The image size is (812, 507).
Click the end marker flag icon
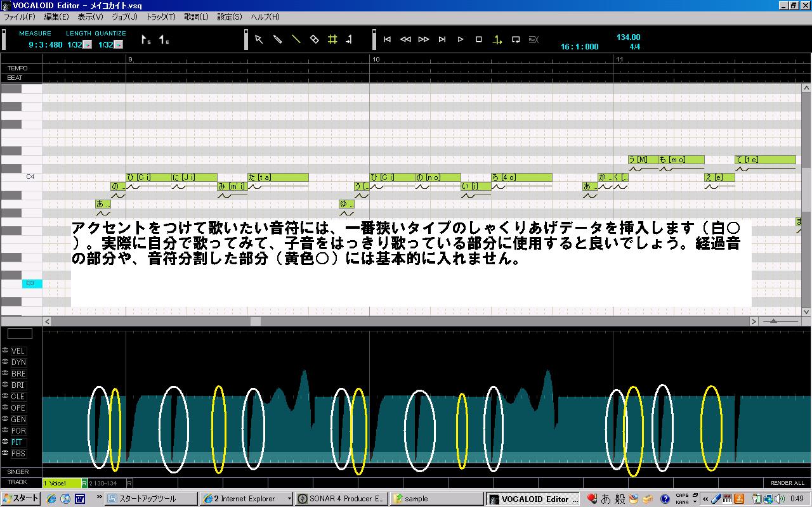click(164, 40)
